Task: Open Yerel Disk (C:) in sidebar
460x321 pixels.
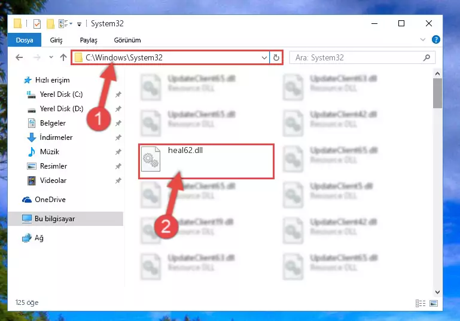Action: click(55, 94)
